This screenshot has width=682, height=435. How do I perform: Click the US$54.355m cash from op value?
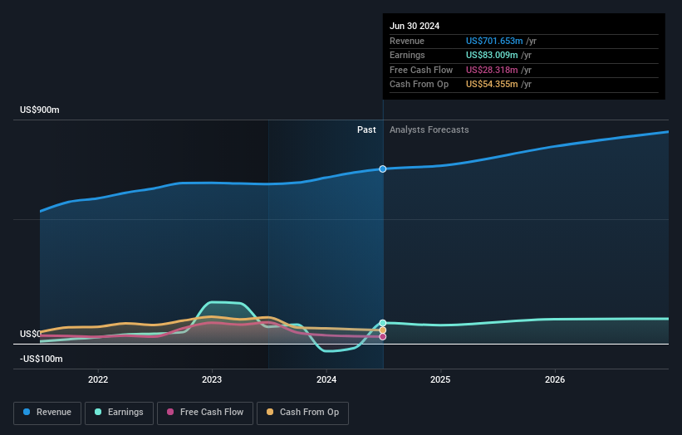click(x=492, y=85)
